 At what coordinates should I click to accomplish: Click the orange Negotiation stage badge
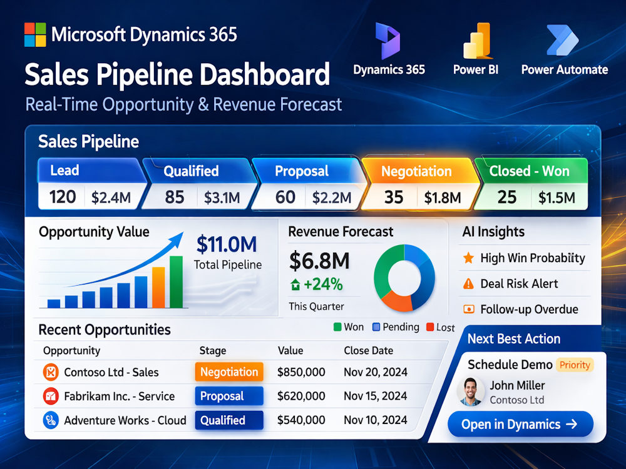pos(229,372)
